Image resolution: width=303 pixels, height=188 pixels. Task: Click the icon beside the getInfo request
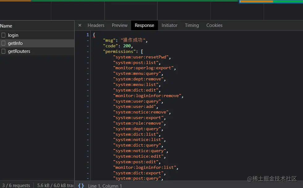point(3,43)
